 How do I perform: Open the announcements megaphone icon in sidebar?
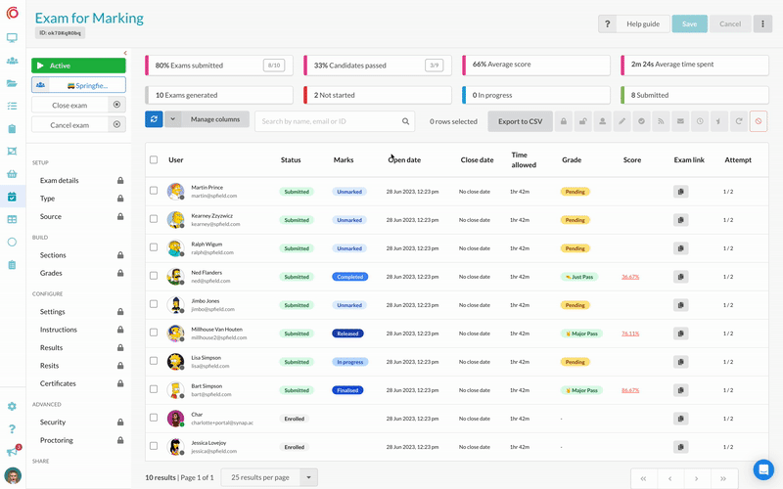click(12, 452)
